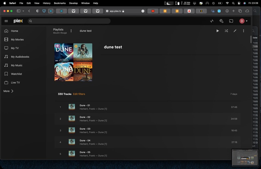The image size is (261, 169).
Task: Toggle Safari sidebar button
Action: click(18, 11)
